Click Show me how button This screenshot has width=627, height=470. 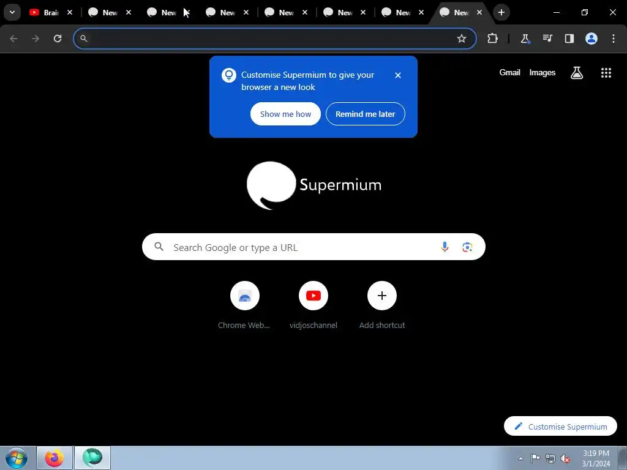coord(285,114)
